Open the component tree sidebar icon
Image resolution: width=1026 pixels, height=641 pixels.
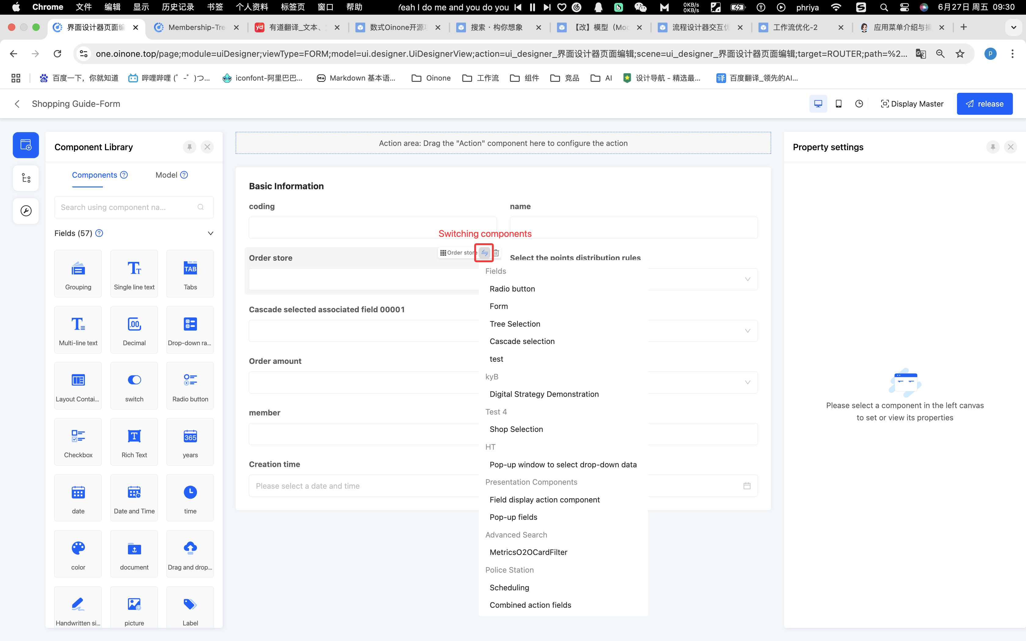pos(26,178)
